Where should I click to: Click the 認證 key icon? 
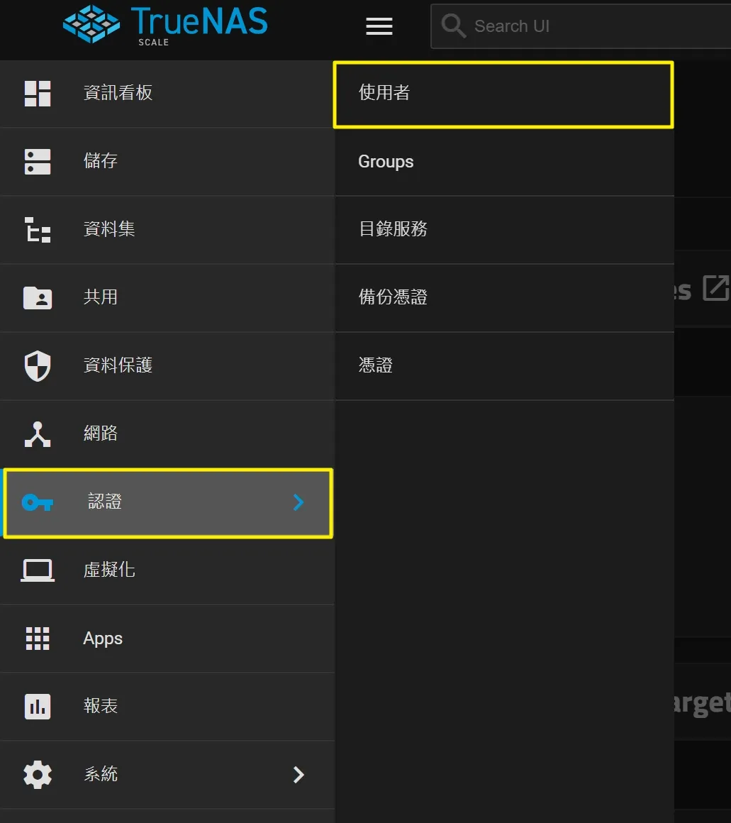click(x=38, y=503)
